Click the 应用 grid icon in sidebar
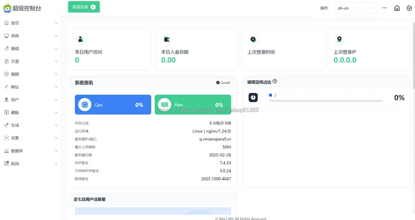Image resolution: width=415 pixels, height=220 pixels. [6, 164]
